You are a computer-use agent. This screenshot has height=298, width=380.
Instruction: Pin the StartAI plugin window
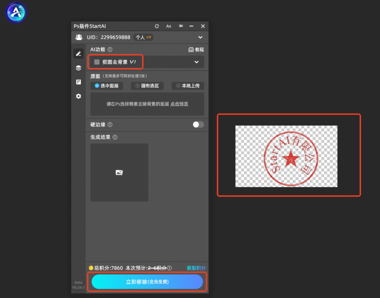[181, 26]
